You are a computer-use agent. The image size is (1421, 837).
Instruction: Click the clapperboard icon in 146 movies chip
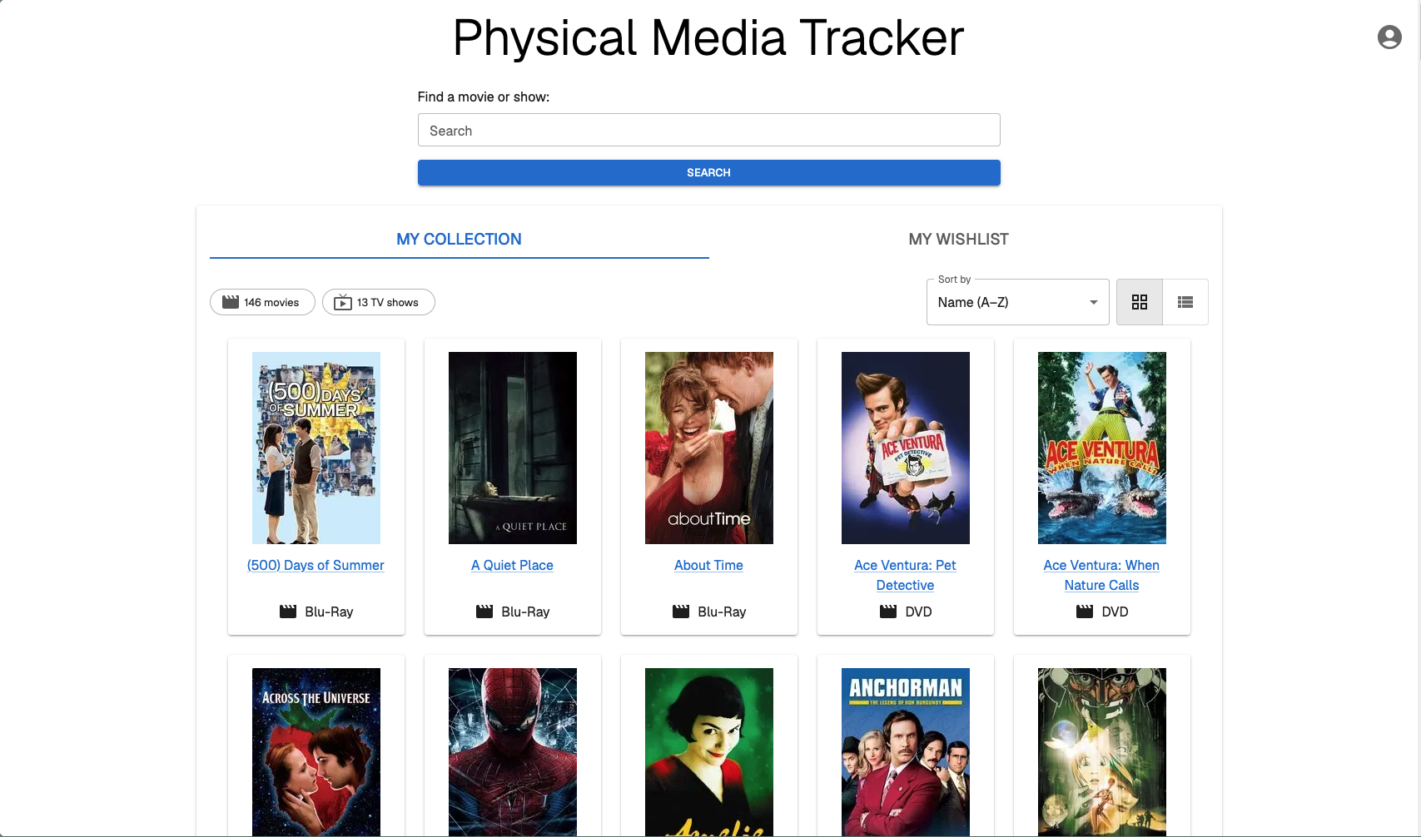point(231,302)
